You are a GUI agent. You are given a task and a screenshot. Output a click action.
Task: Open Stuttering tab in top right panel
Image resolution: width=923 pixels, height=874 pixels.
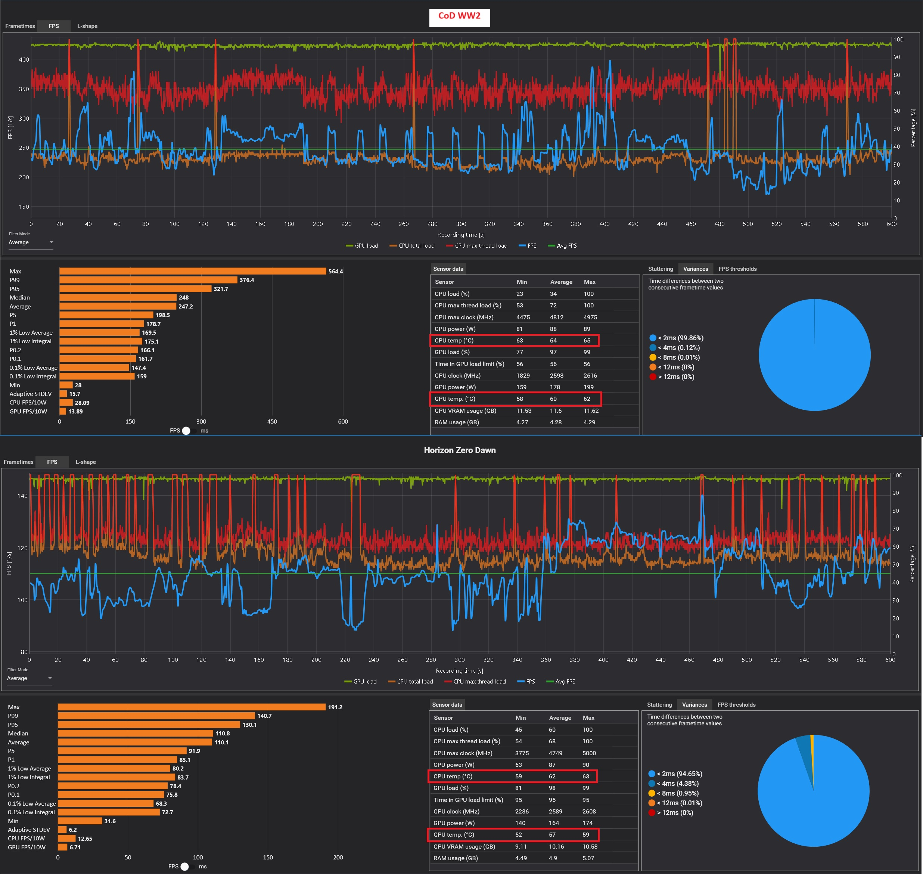click(x=661, y=269)
